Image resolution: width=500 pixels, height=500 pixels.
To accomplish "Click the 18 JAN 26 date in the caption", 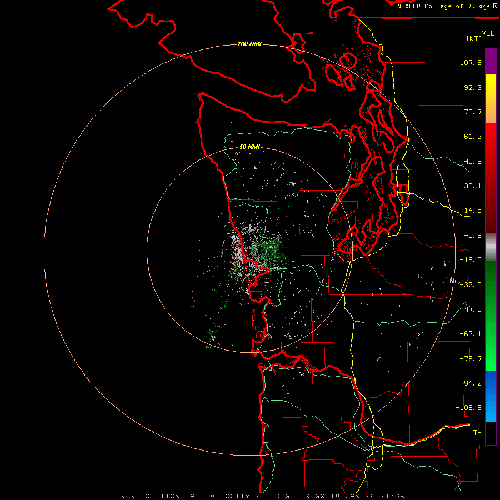I will [352, 496].
